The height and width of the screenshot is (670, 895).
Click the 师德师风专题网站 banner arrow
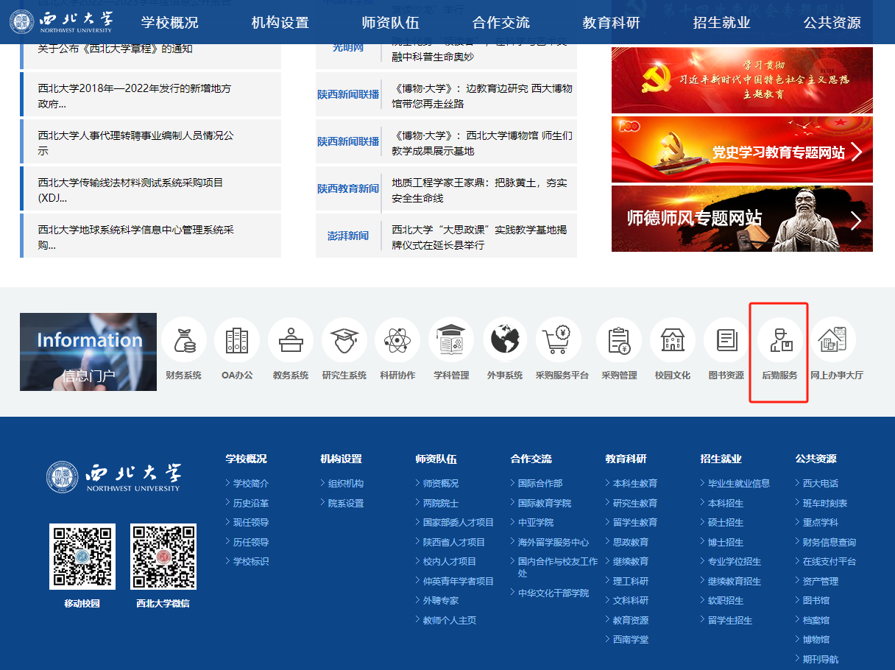tap(856, 220)
